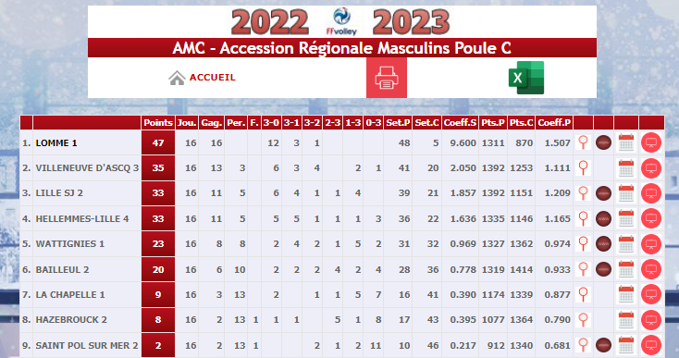
Task: Click the red screen icon for LOMME 1
Action: [651, 142]
